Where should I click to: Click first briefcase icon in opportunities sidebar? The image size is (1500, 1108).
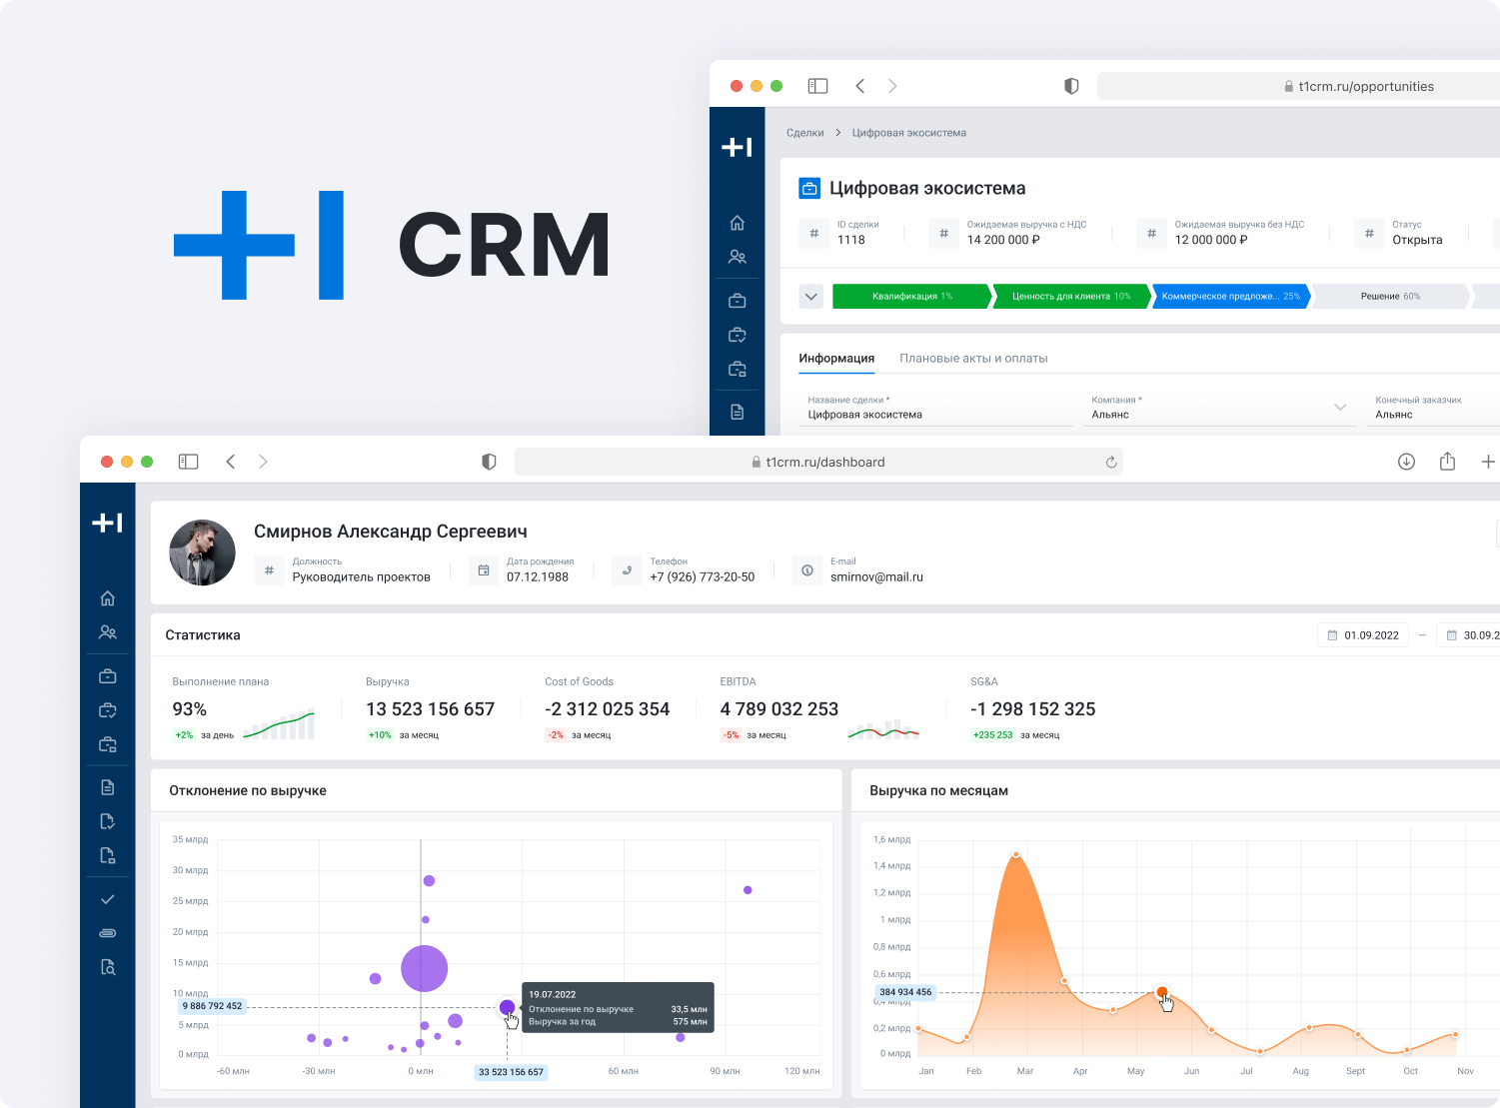click(x=738, y=301)
